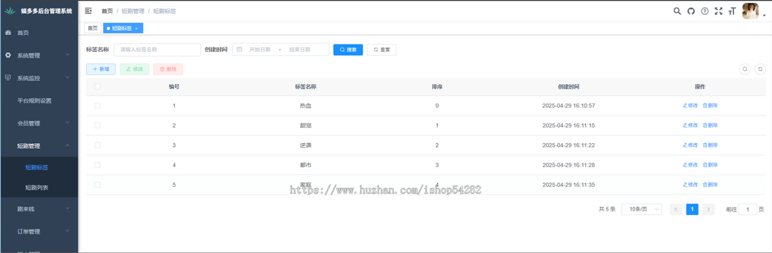Open the GitHub source icon
The height and width of the screenshot is (253, 772).
(691, 11)
